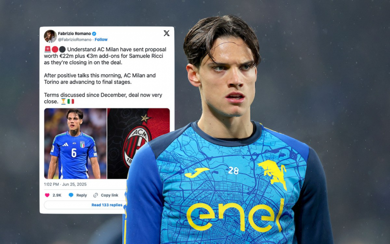Click the X logo in the tweet card
390x244 pixels.
(x=167, y=33)
